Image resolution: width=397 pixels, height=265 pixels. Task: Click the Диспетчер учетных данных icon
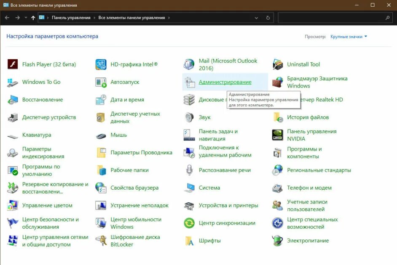click(101, 117)
